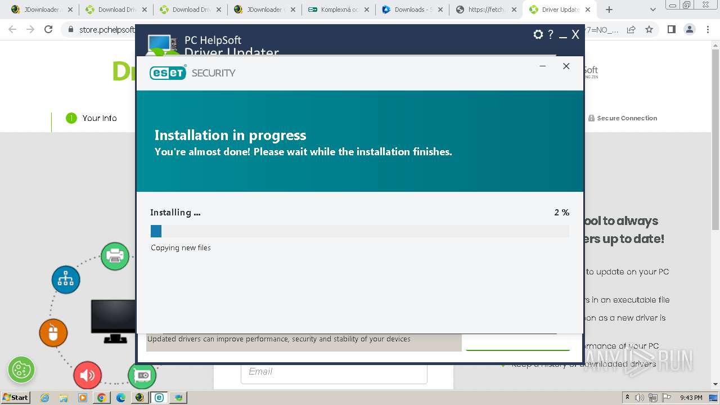
Task: Switch to https://fetch tab
Action: click(486, 10)
